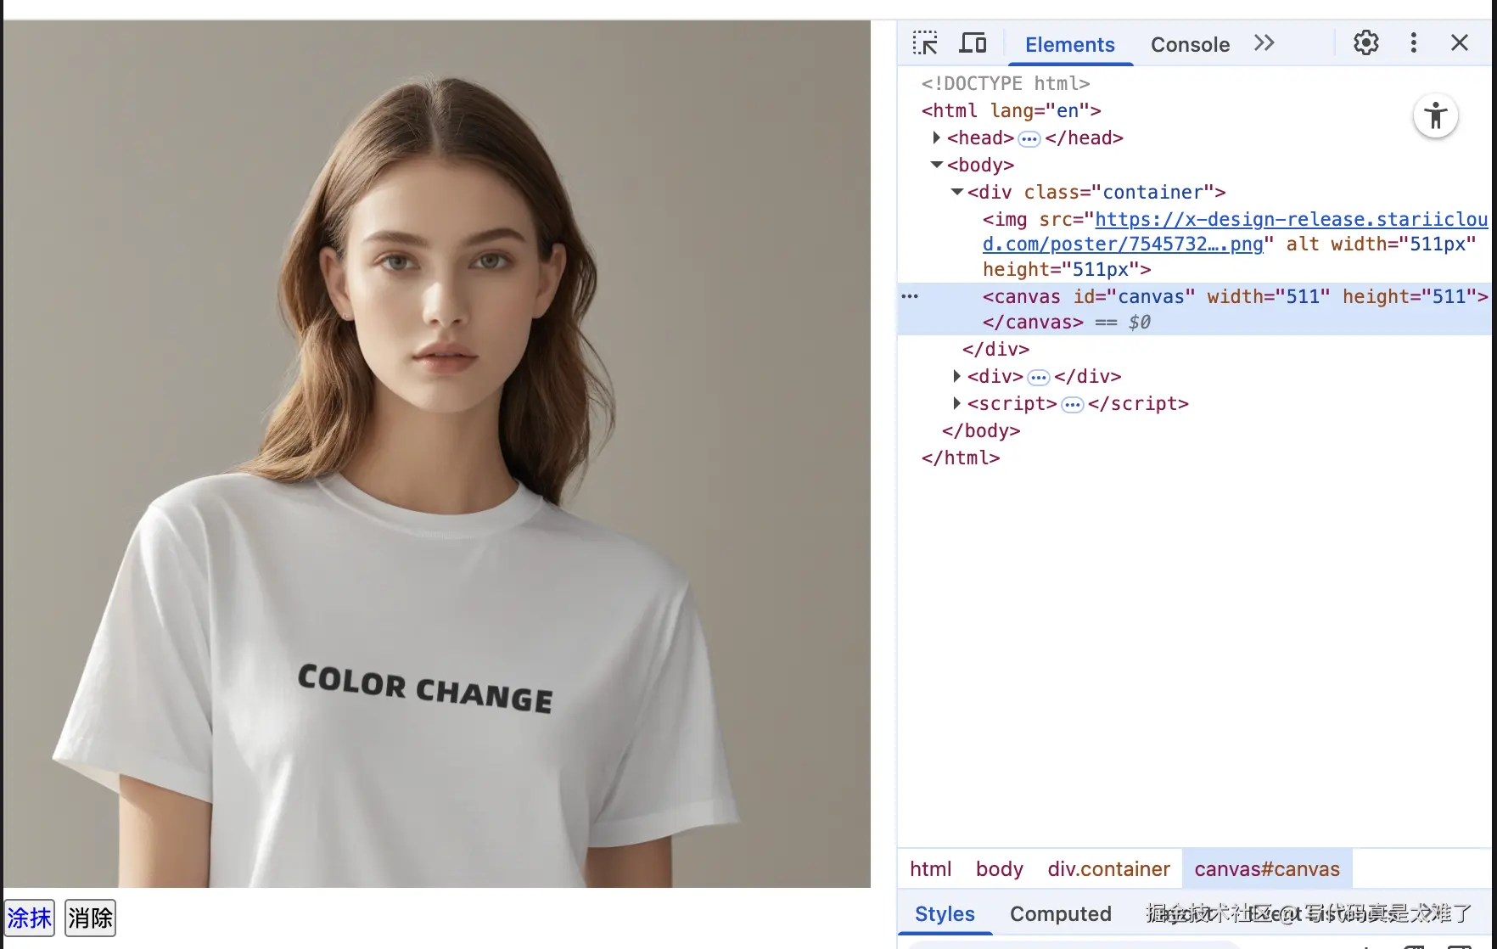Click the accessibility floating button

1436,115
